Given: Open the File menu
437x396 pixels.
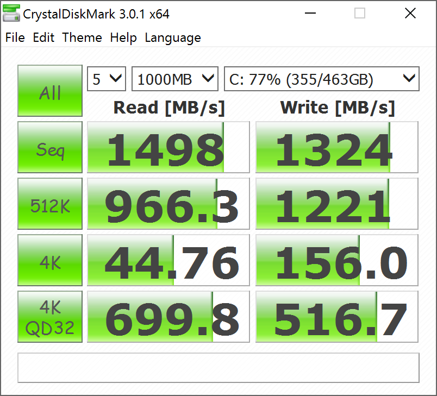Looking at the screenshot, I should click(x=15, y=37).
